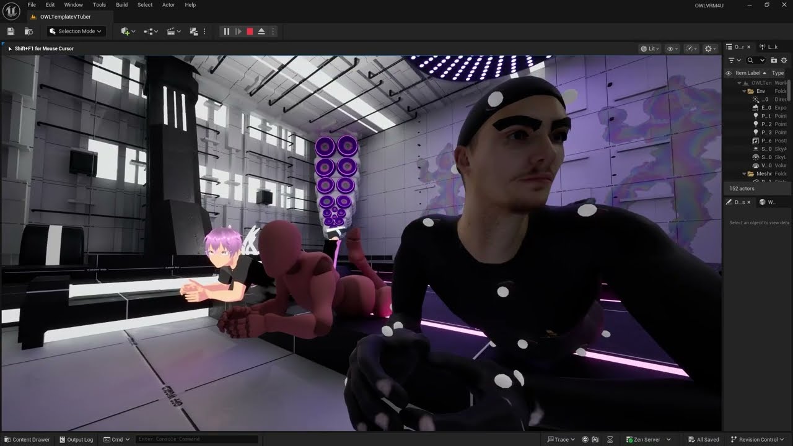Open the viewport settings gear menu
Viewport: 793px width, 446px height.
click(710, 48)
